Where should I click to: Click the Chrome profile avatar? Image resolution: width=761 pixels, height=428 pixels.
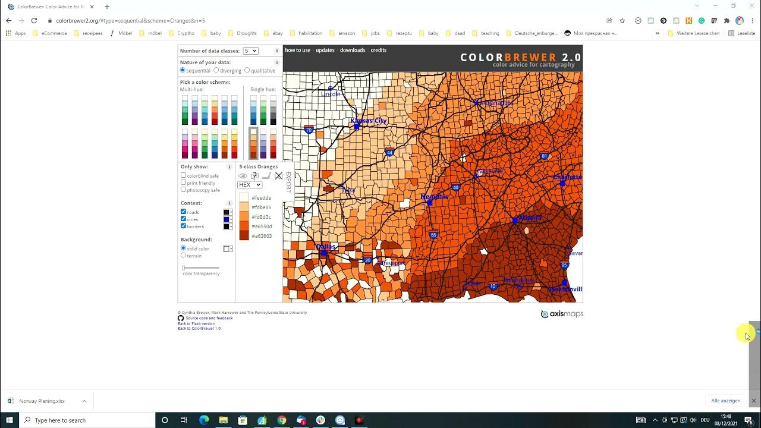pyautogui.click(x=740, y=20)
